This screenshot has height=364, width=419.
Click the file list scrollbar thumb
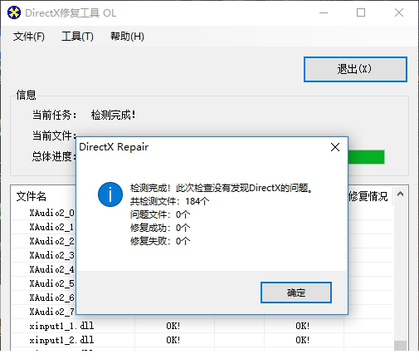tap(400, 346)
